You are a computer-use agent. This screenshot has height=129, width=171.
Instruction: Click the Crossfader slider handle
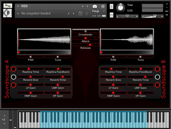tap(86, 31)
